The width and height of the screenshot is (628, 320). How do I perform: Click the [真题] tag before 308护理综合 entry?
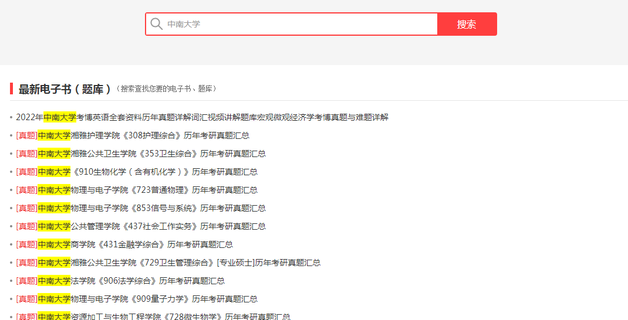click(26, 135)
